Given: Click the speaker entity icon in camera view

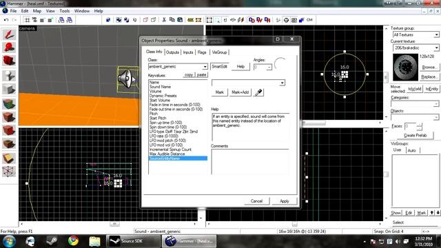Looking at the screenshot, I should pos(125,79).
